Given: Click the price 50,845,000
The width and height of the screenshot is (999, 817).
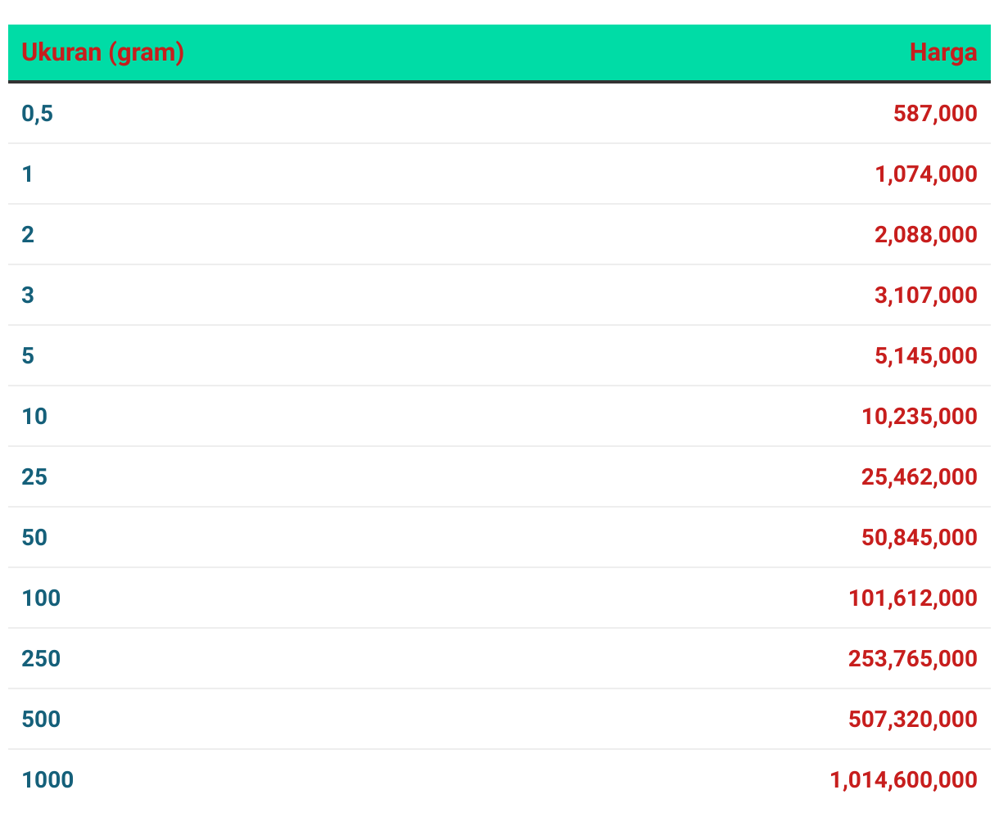Looking at the screenshot, I should click(x=920, y=537).
